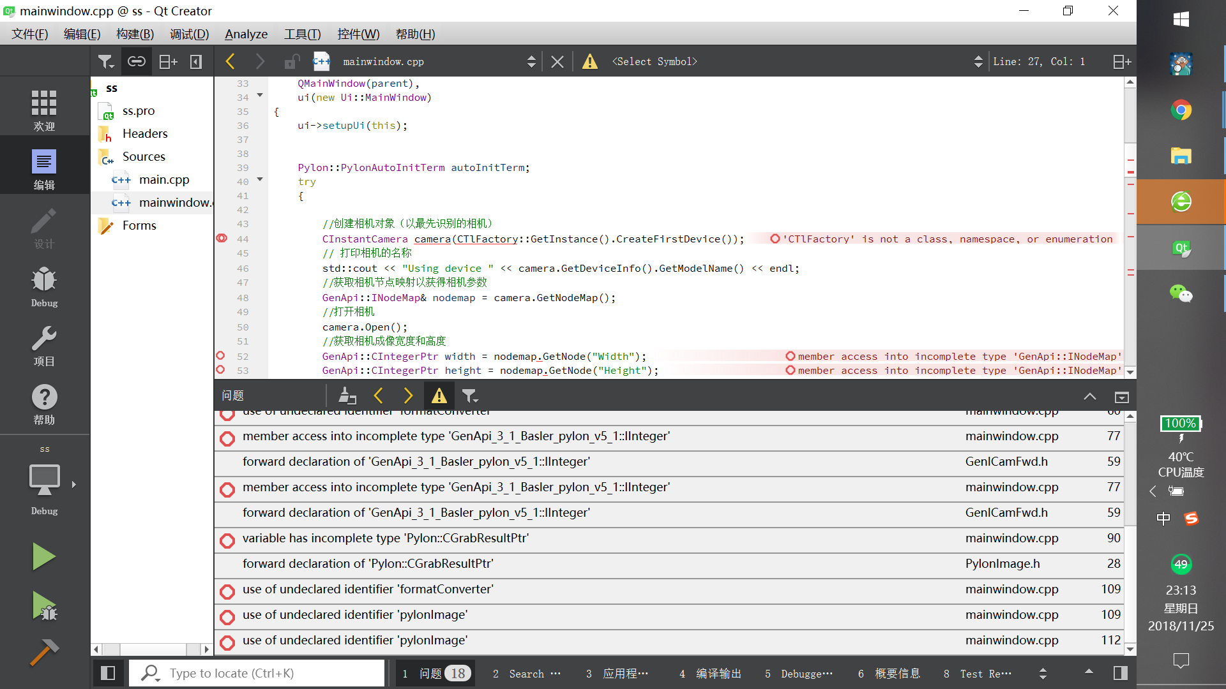Select the Sources folder
The height and width of the screenshot is (689, 1226).
coord(144,156)
